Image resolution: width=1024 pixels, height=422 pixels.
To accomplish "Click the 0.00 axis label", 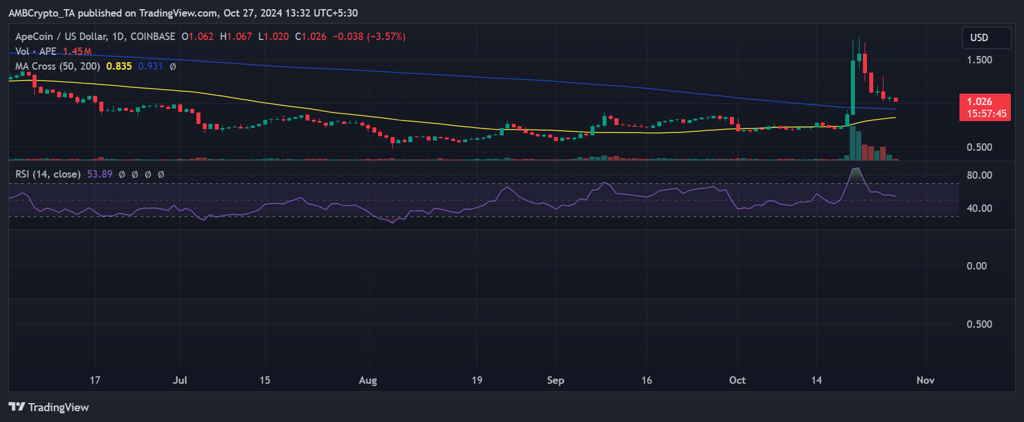I will click(x=977, y=266).
